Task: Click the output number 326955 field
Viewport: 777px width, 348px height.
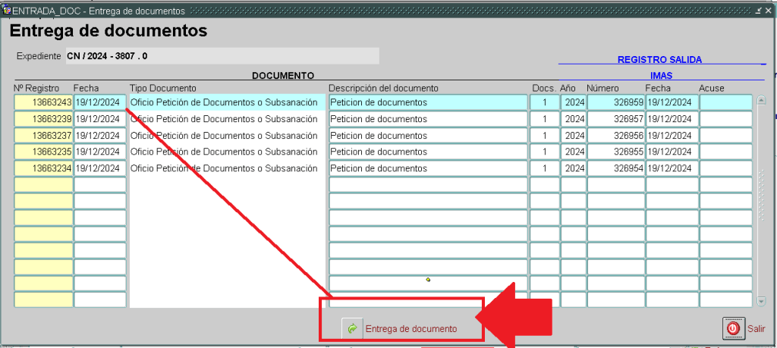Action: pos(615,152)
